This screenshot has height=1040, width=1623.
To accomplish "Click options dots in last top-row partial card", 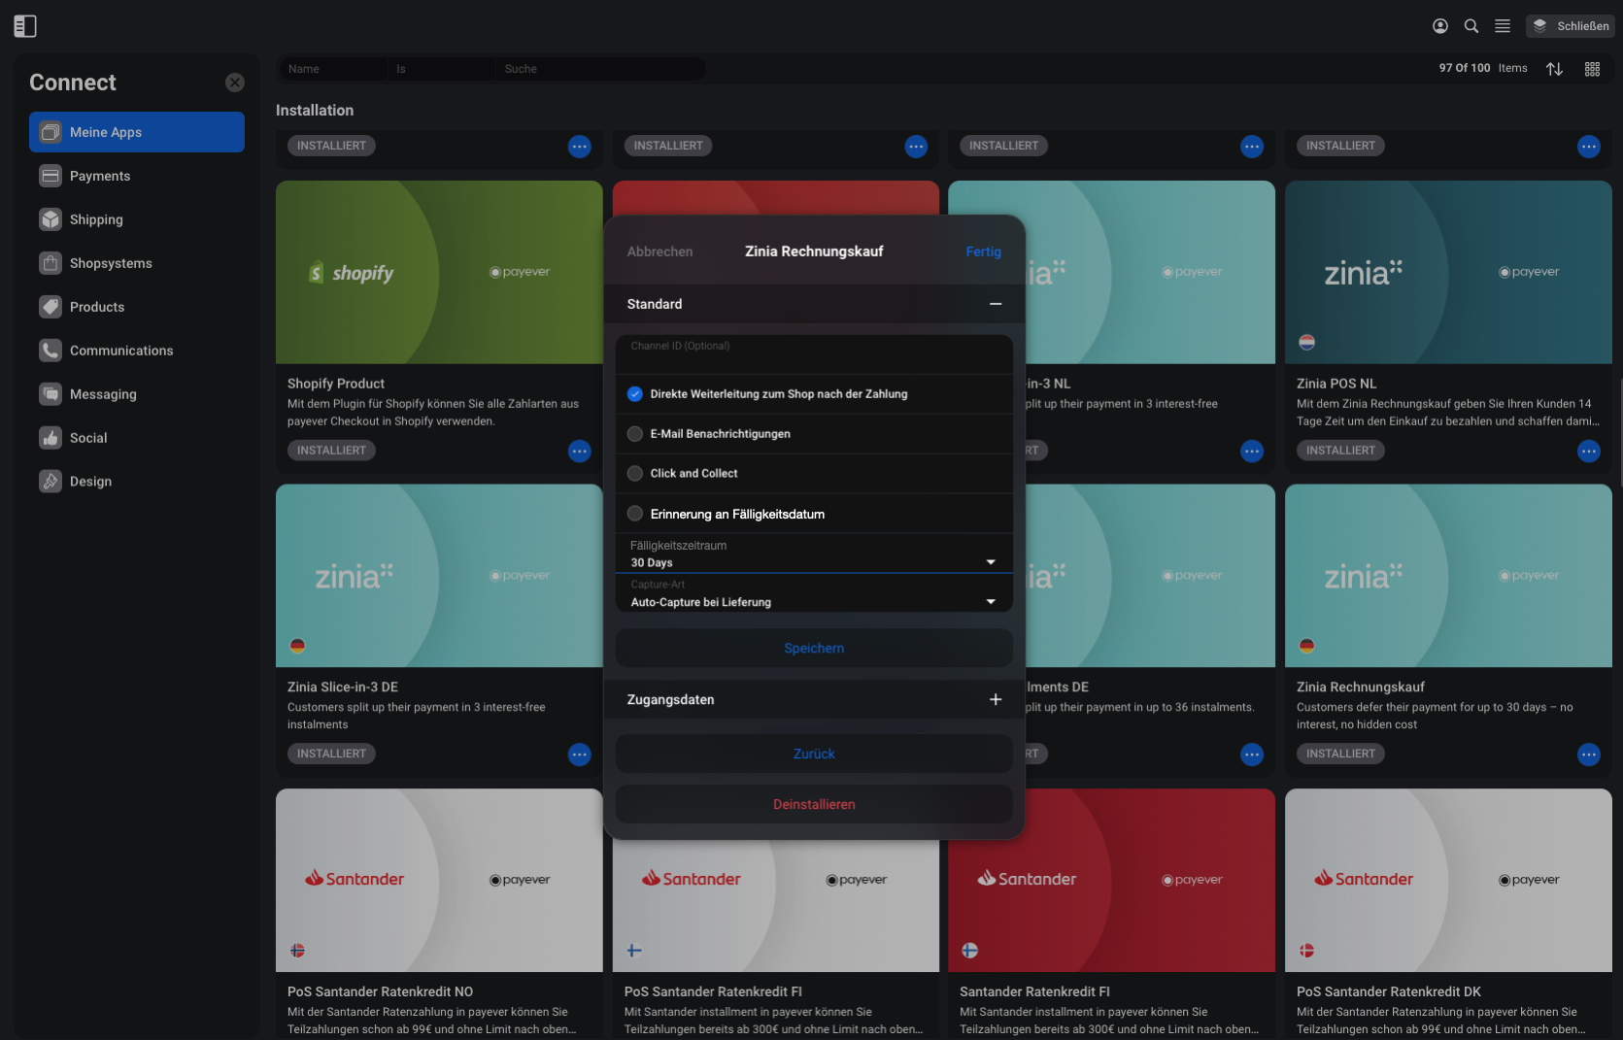I will coord(1589,147).
